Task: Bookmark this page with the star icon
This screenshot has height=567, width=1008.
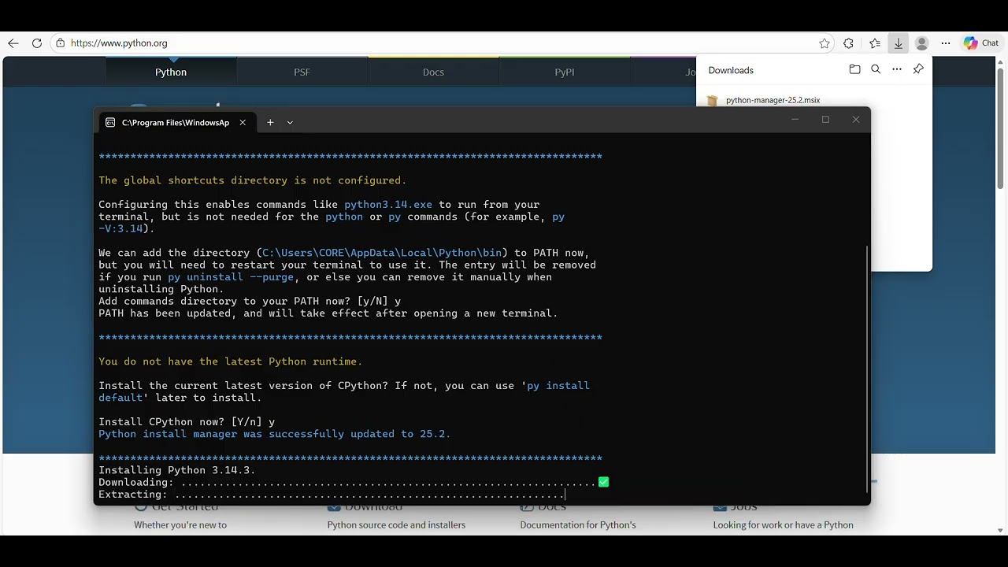Action: coord(825,43)
